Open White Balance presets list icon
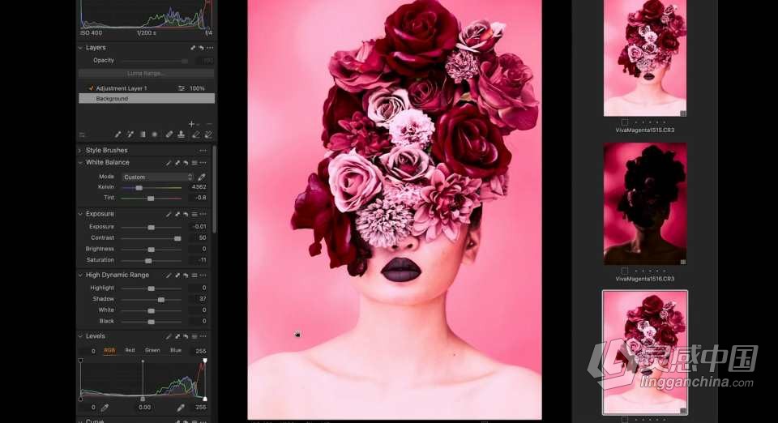This screenshot has width=778, height=423. point(194,163)
